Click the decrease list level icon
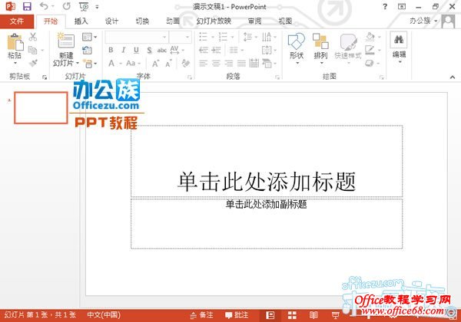Viewport: 461px width, 322px height. pyautogui.click(x=203, y=50)
